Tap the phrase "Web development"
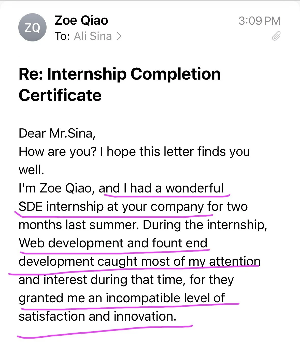This screenshot has width=300, height=343. (71, 243)
